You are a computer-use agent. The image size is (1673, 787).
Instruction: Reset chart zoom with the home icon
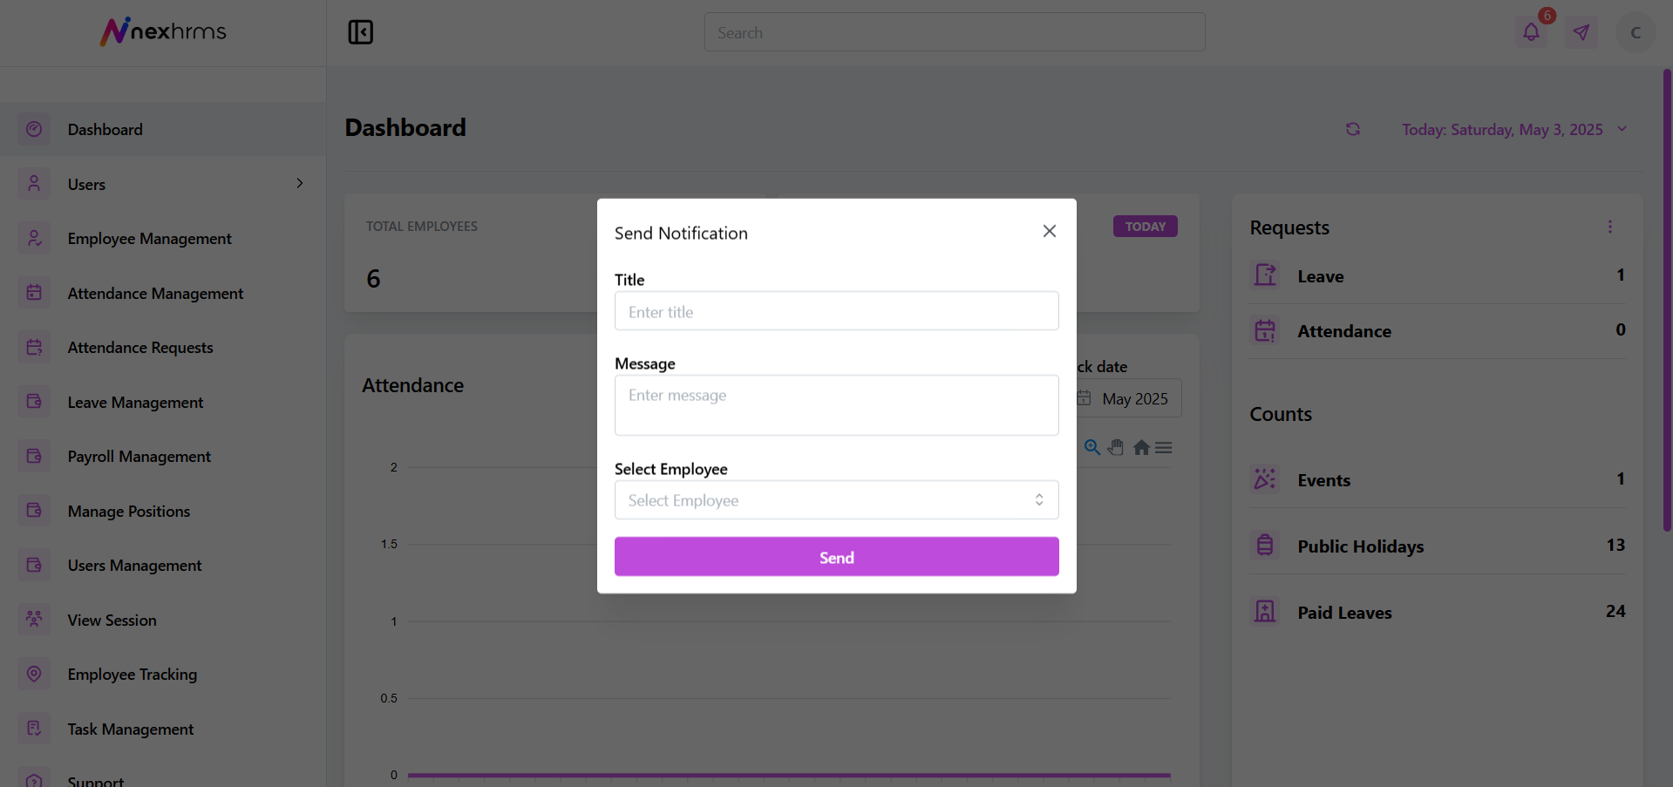[x=1141, y=447]
